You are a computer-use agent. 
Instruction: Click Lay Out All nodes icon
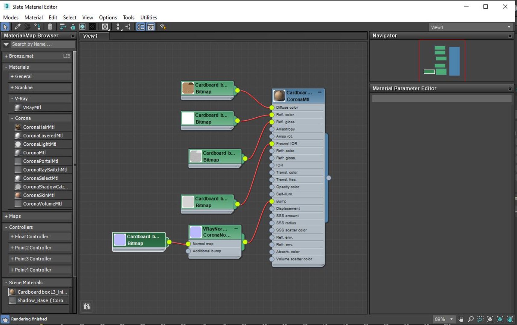coord(119,27)
